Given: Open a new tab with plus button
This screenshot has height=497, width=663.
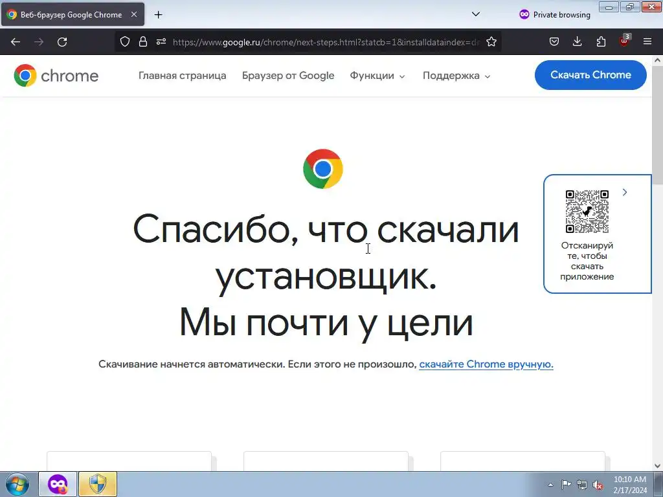Looking at the screenshot, I should pos(158,15).
